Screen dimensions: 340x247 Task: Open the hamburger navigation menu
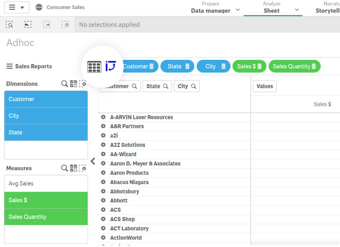click(17, 7)
